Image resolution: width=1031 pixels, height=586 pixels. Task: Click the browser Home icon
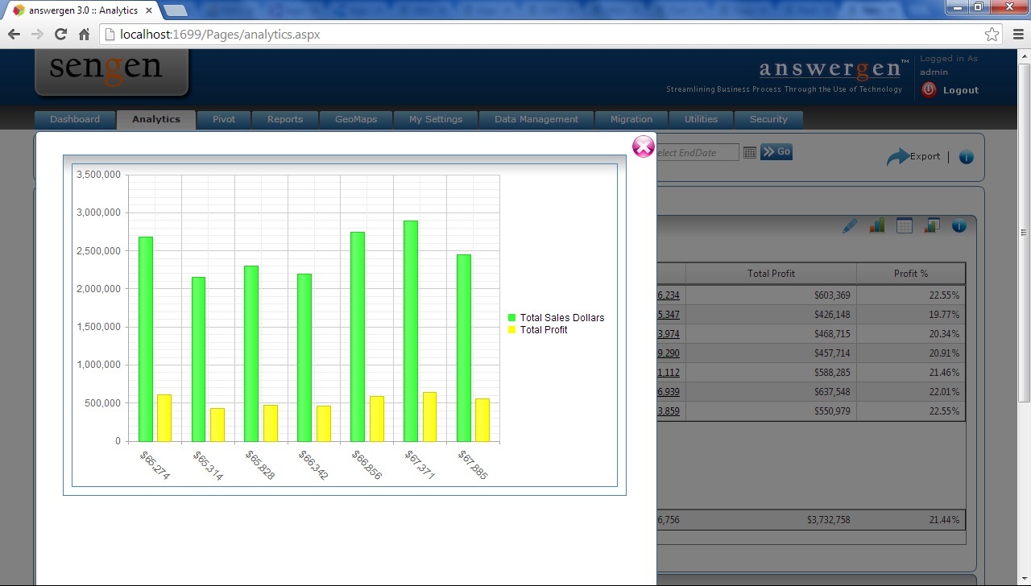click(84, 35)
